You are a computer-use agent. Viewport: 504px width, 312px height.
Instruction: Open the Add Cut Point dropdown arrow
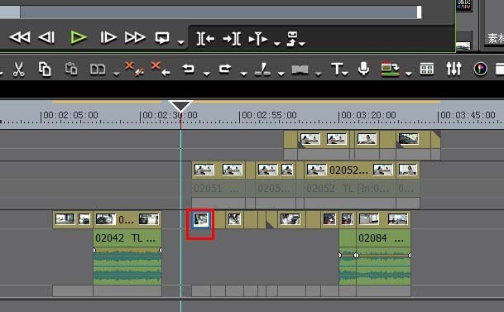(281, 74)
